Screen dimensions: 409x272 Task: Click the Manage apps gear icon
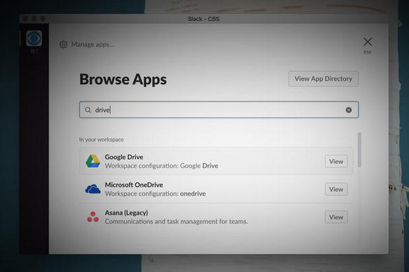(x=63, y=44)
